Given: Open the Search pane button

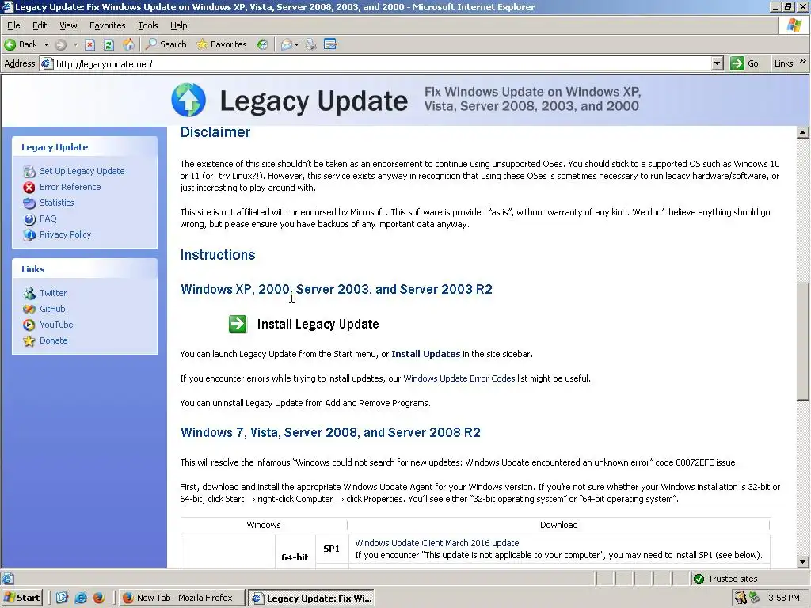Looking at the screenshot, I should 166,44.
